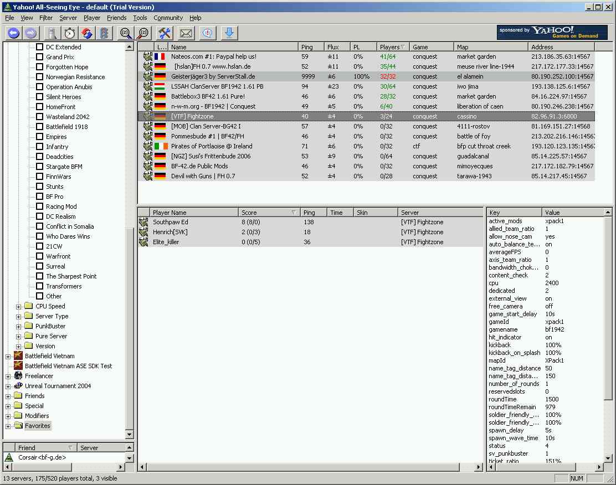
Task: Expand the Unreal Tournament 2004 node
Action: (8, 386)
